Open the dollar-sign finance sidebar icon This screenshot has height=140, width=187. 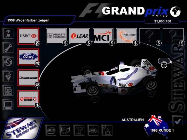click(8, 62)
